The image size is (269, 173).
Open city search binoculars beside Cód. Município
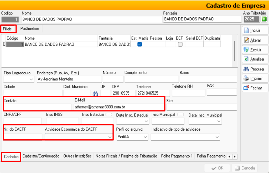[x=95, y=93]
